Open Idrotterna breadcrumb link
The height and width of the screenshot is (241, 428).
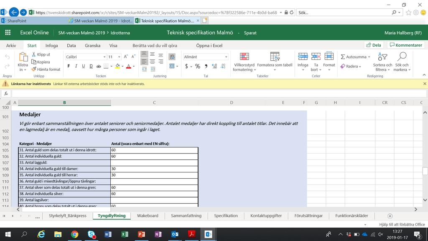tap(120, 33)
